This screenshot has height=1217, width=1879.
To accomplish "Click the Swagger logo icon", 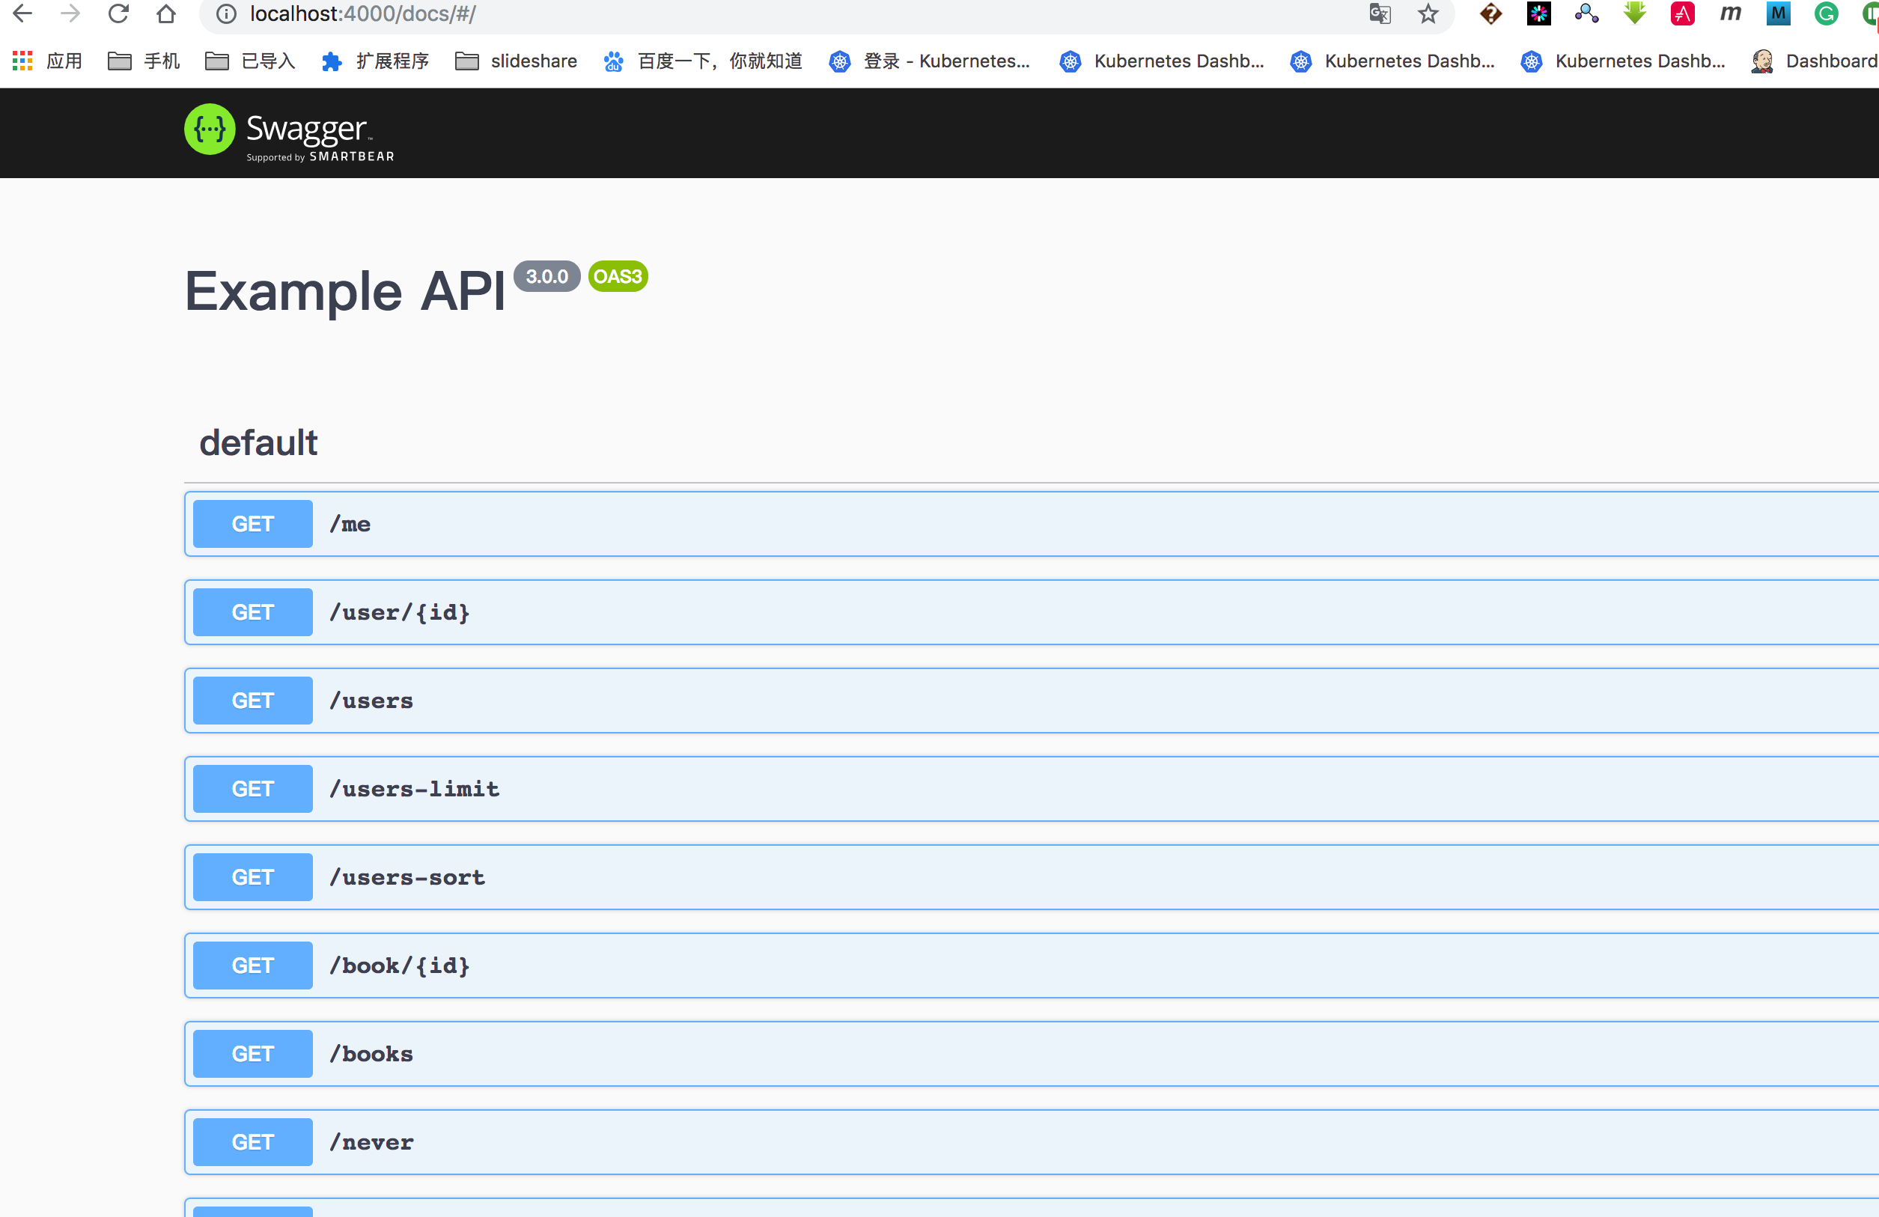I will coord(210,129).
